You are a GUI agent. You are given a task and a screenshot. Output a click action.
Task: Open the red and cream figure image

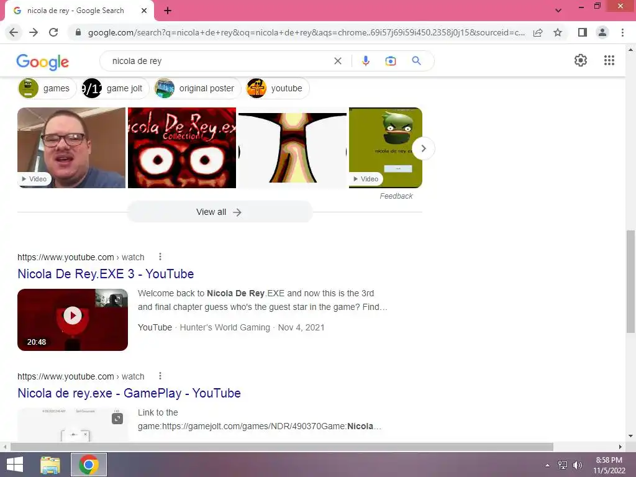[293, 148]
